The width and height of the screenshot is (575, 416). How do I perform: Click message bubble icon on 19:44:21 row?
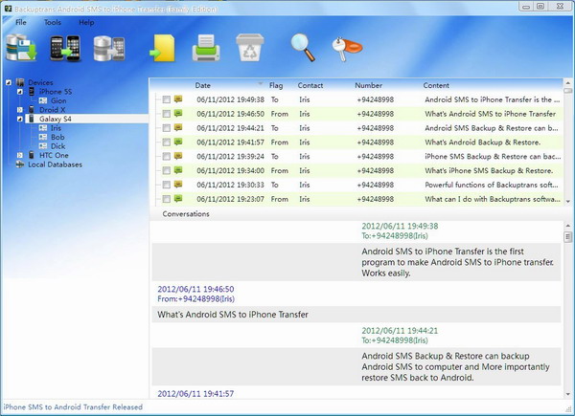click(x=178, y=127)
